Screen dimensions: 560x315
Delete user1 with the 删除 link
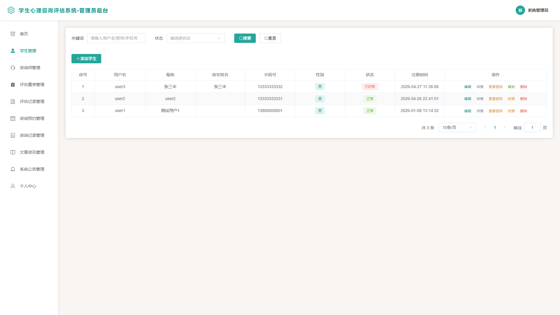pyautogui.click(x=524, y=111)
